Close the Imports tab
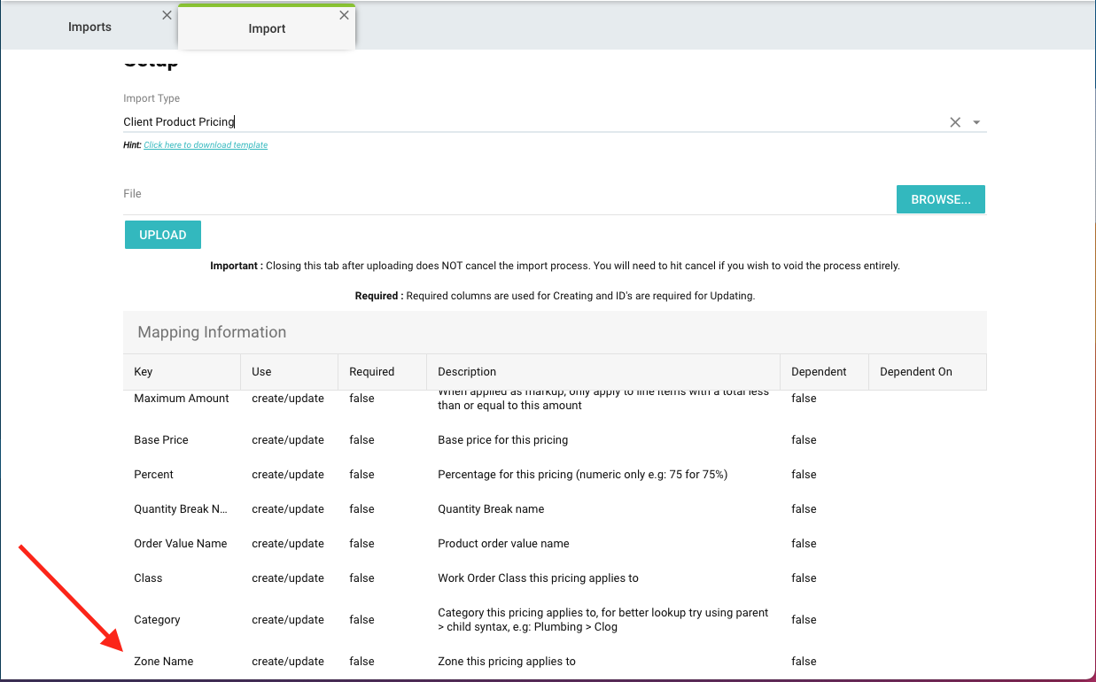 point(167,15)
